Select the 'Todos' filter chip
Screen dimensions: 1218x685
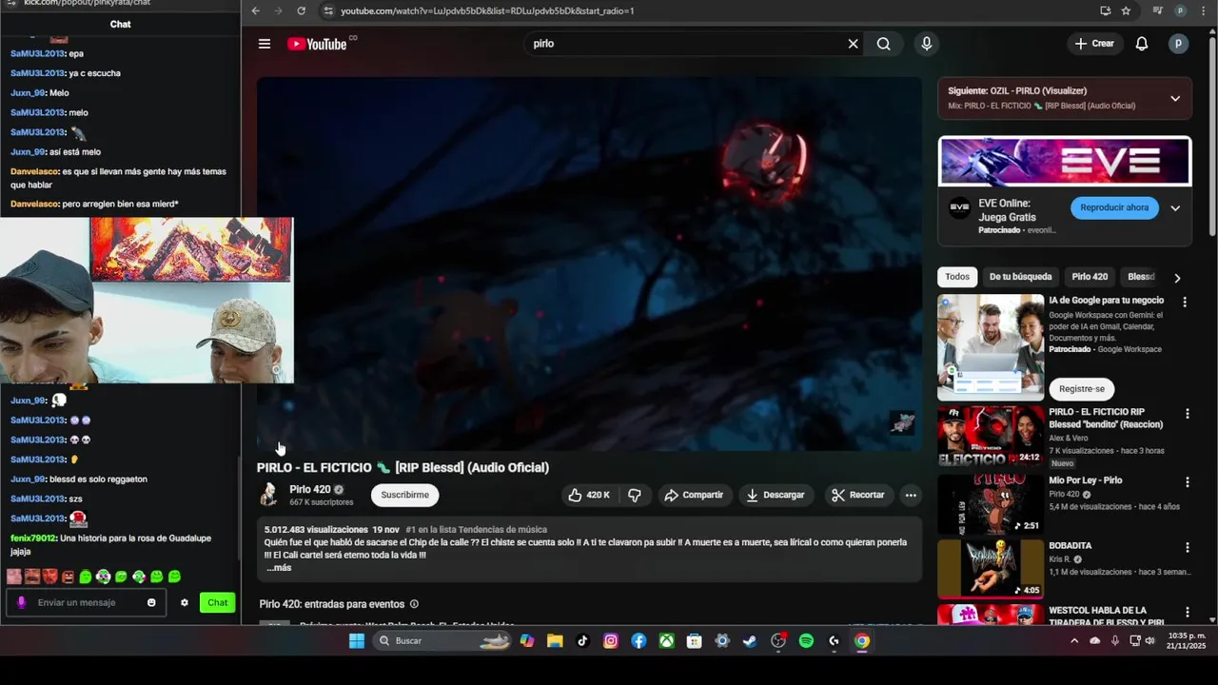[x=957, y=277]
